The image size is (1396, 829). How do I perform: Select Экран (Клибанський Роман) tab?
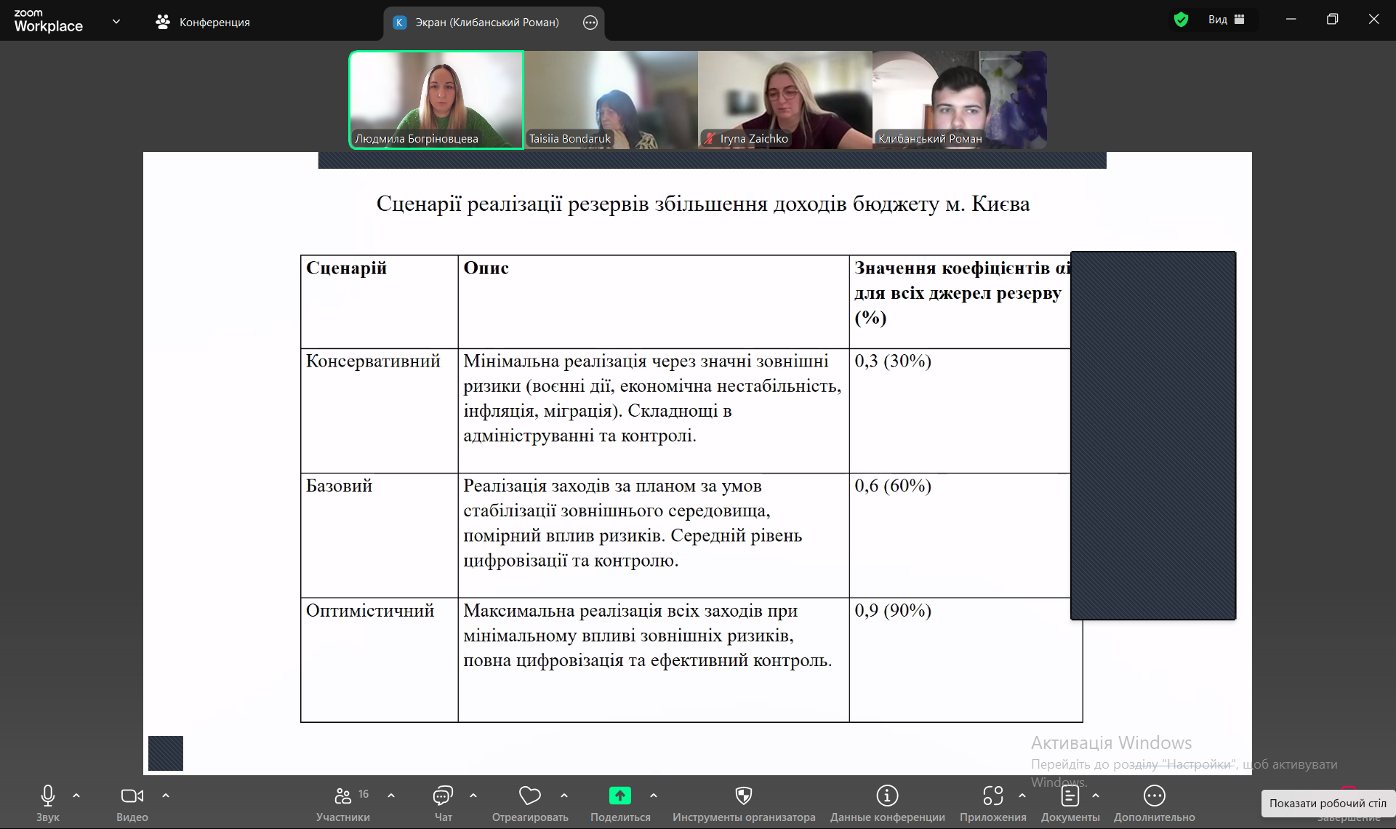[486, 23]
